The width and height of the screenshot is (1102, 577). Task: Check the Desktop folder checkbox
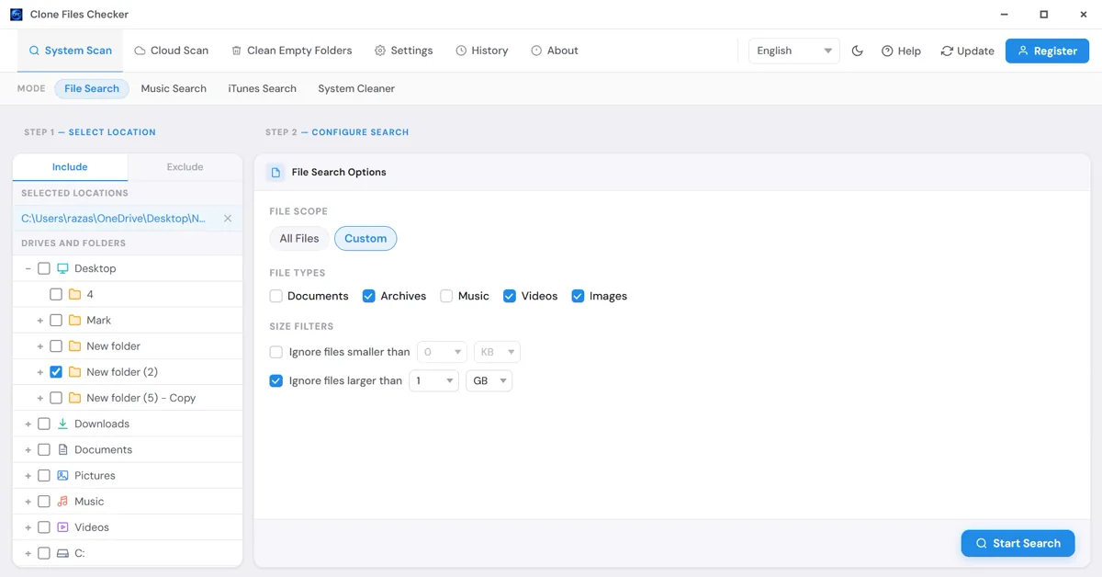tap(44, 268)
